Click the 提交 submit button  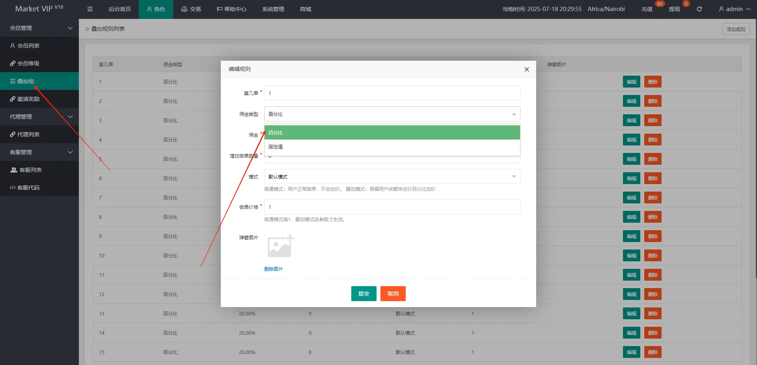pos(364,294)
